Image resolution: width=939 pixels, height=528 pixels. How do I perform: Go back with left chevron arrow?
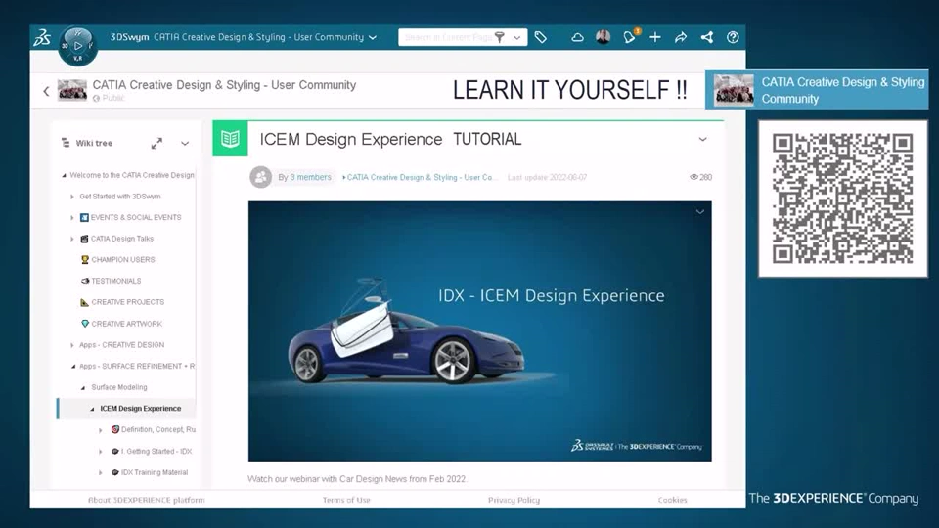click(46, 91)
